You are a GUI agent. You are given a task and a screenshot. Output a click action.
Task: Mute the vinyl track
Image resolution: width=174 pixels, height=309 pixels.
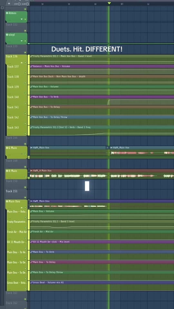25,41
